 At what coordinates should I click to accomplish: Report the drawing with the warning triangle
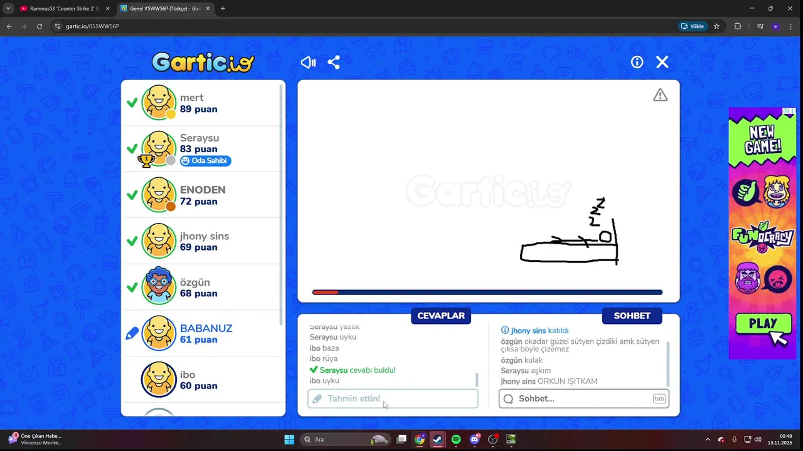click(660, 95)
